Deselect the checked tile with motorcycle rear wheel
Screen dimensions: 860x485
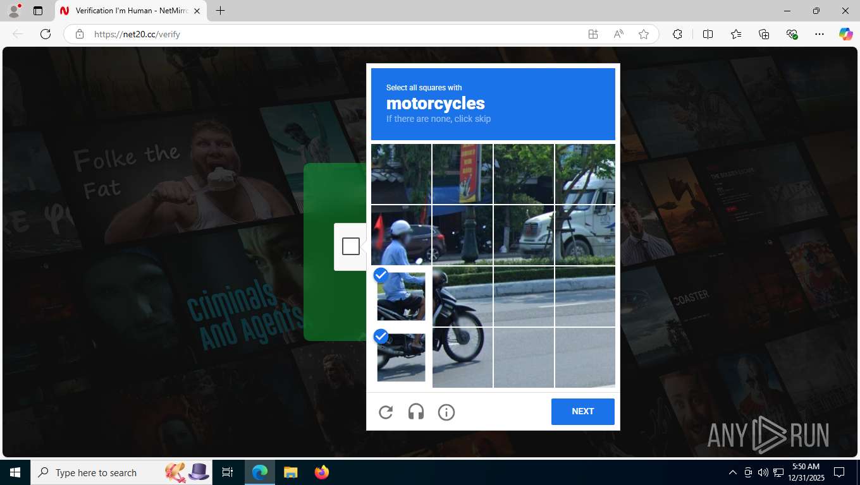click(x=401, y=357)
